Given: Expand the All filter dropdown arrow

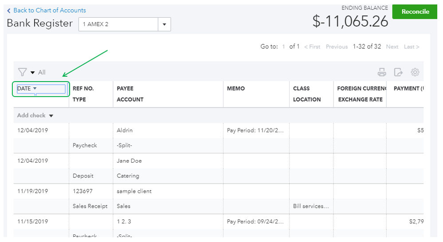Looking at the screenshot, I should point(33,73).
